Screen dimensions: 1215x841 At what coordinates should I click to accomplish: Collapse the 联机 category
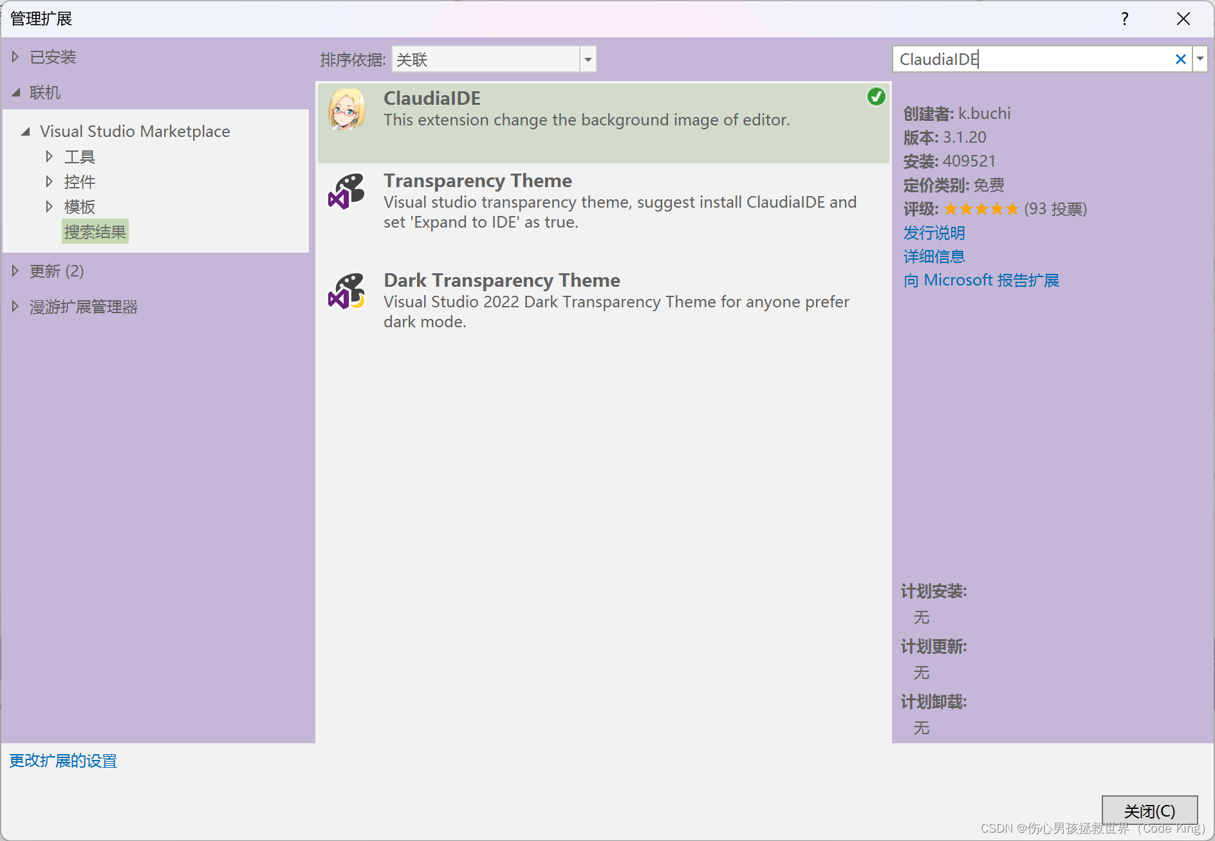15,93
